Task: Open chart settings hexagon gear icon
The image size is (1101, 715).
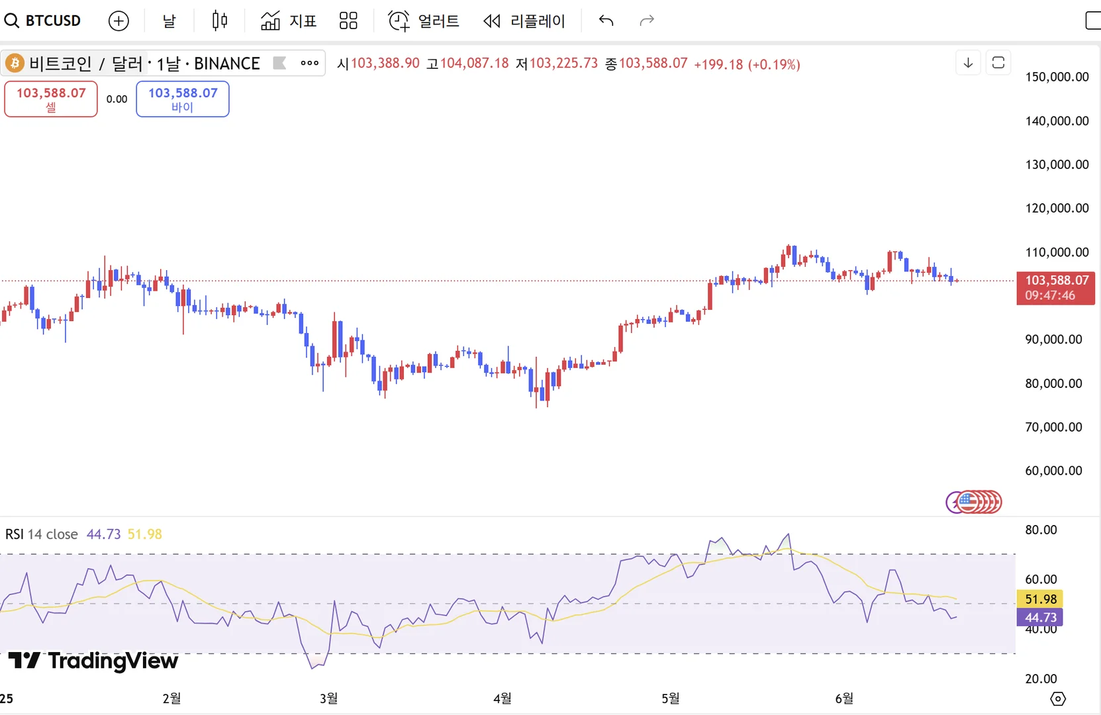Action: [1058, 698]
